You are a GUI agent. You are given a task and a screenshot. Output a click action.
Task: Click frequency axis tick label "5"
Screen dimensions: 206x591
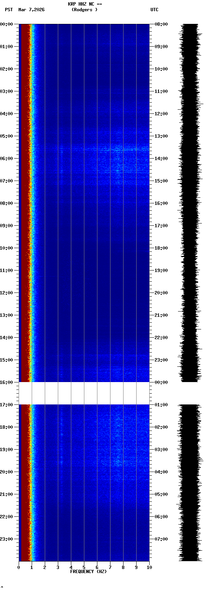84,567
